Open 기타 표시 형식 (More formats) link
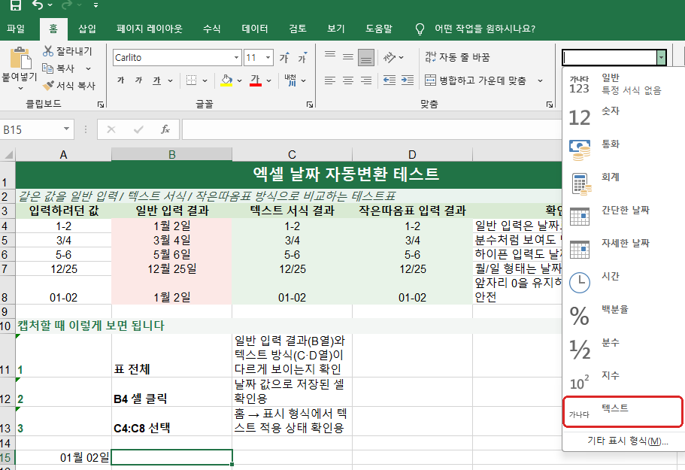The width and height of the screenshot is (685, 470). click(627, 441)
